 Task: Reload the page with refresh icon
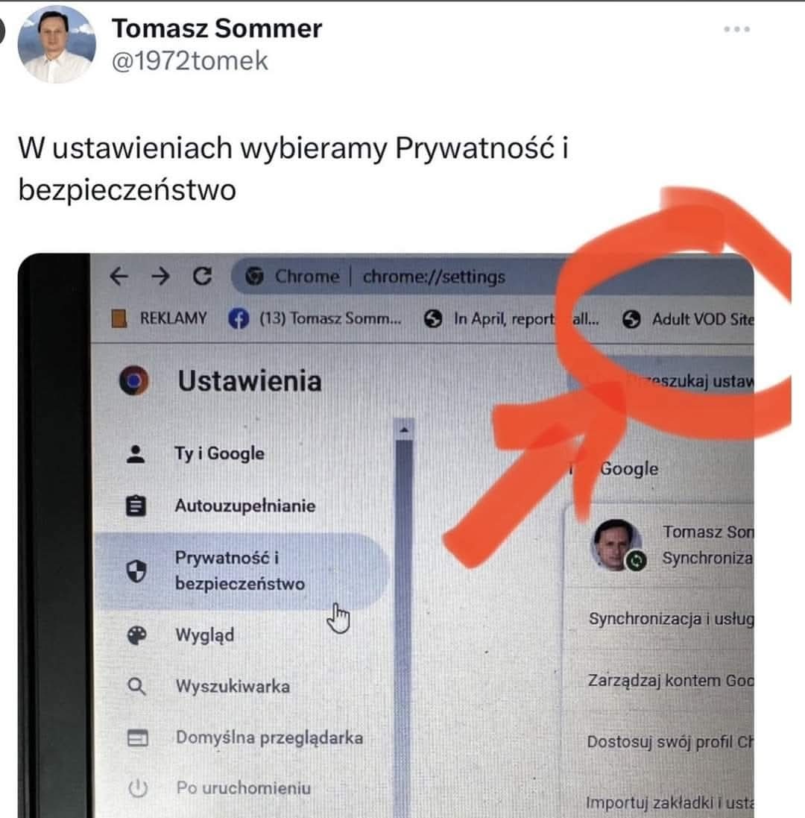(x=202, y=276)
